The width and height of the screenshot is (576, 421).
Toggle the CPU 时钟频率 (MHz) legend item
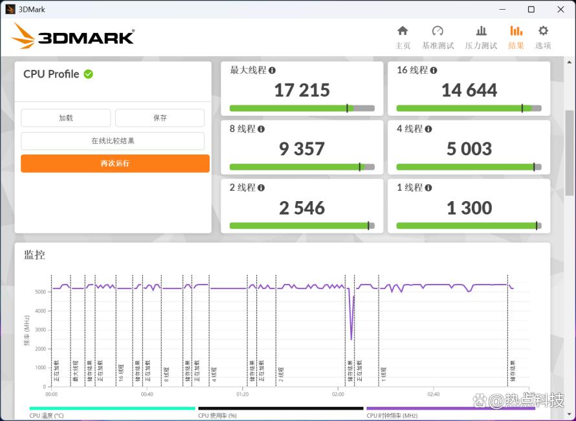click(x=450, y=412)
